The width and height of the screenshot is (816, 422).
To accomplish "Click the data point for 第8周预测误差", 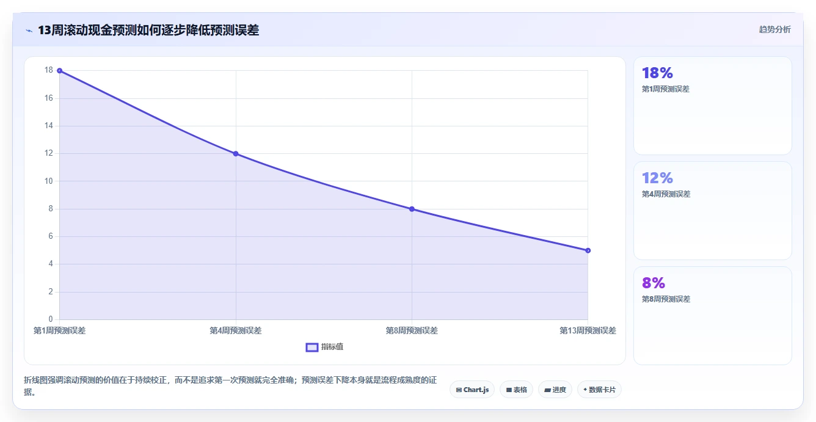I will [x=412, y=209].
